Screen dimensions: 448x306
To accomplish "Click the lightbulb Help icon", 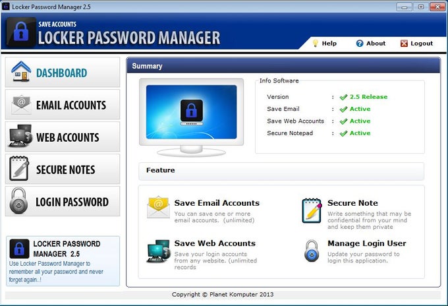I will 315,44.
